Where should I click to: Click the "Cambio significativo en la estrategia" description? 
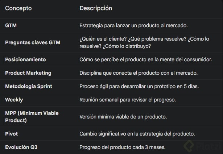coord(137,134)
